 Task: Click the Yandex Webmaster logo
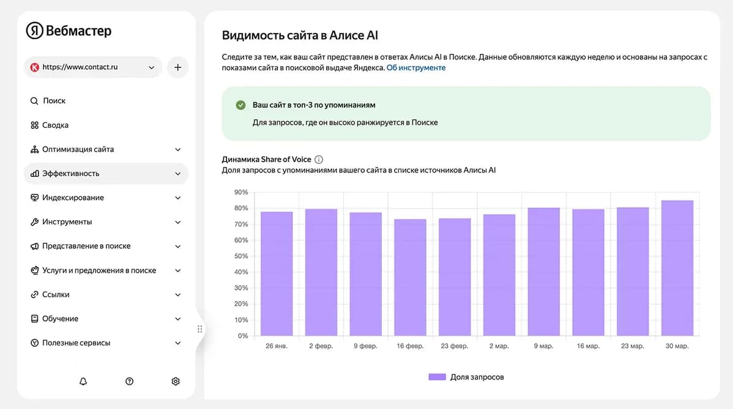pos(69,31)
